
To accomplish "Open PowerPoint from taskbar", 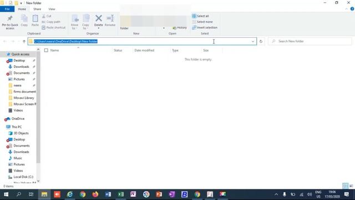I will [159, 194].
